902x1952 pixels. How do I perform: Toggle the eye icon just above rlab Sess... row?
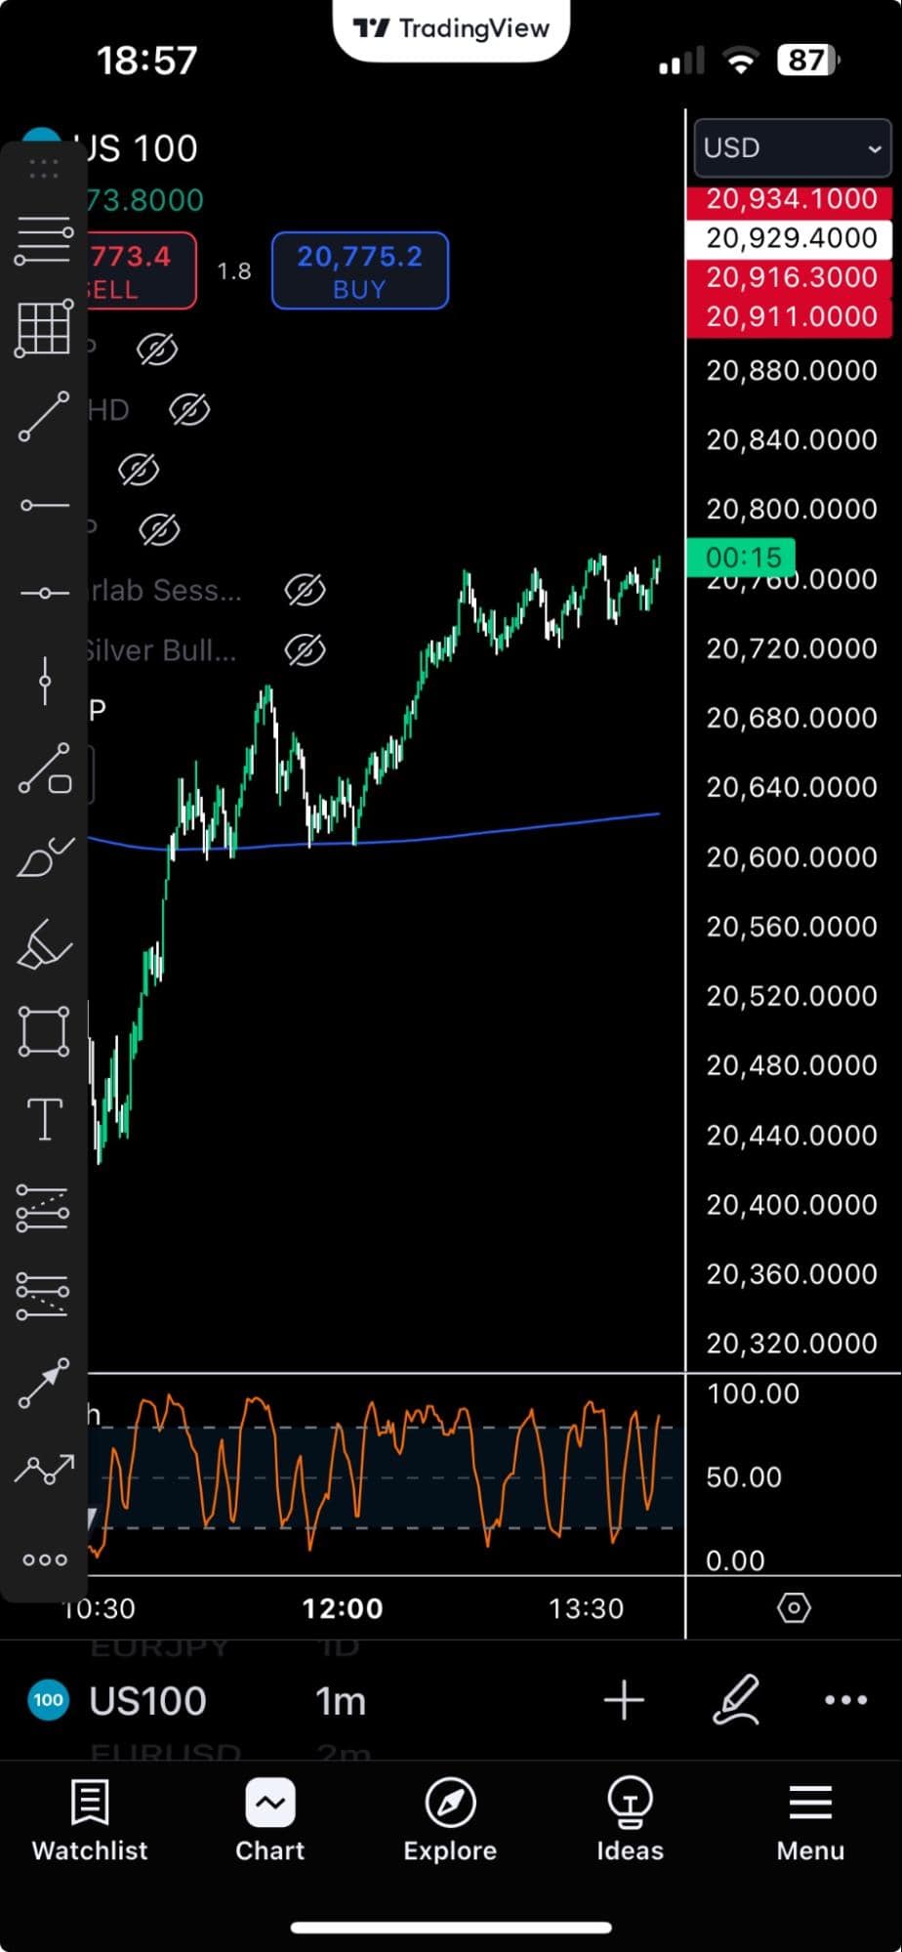[x=159, y=529]
